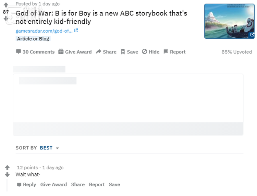The height and width of the screenshot is (196, 257).
Task: Share the "Wait what-" comment
Action: point(78,185)
